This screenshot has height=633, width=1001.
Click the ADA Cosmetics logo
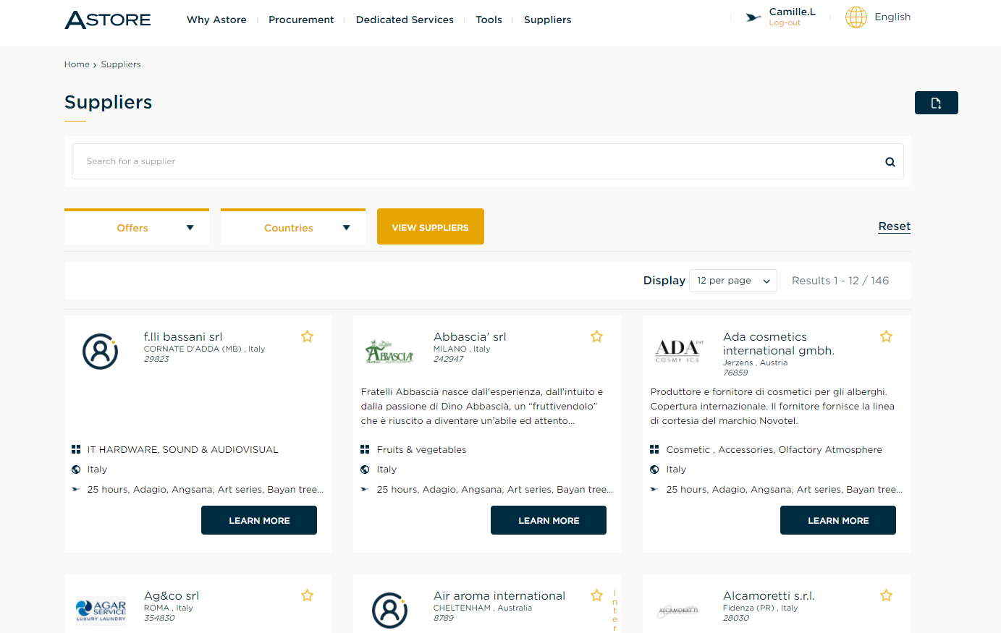click(678, 351)
